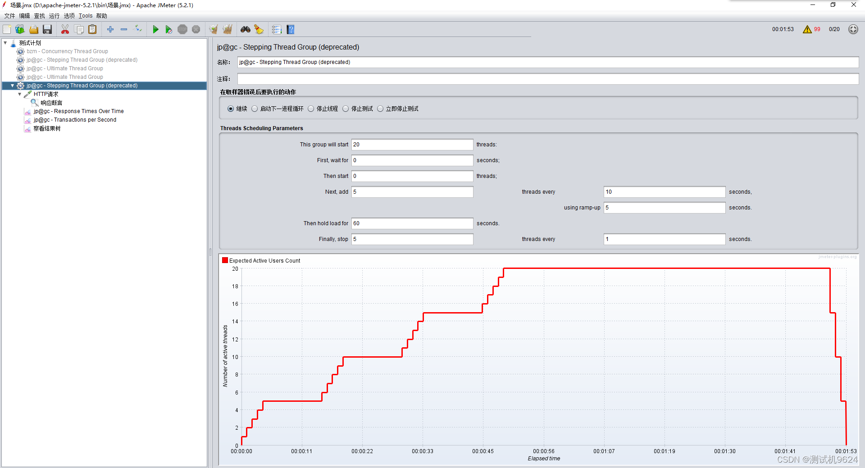865x468 pixels.
Task: Click the 'Next, add' threads field
Action: click(x=412, y=192)
